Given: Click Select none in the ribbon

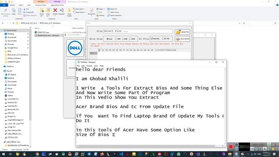Looking at the screenshot, I should click(113, 12).
